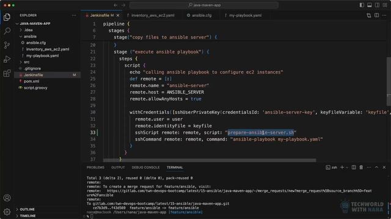391x219 pixels.
Task: Close the bottom terminal panel
Action: (x=384, y=167)
